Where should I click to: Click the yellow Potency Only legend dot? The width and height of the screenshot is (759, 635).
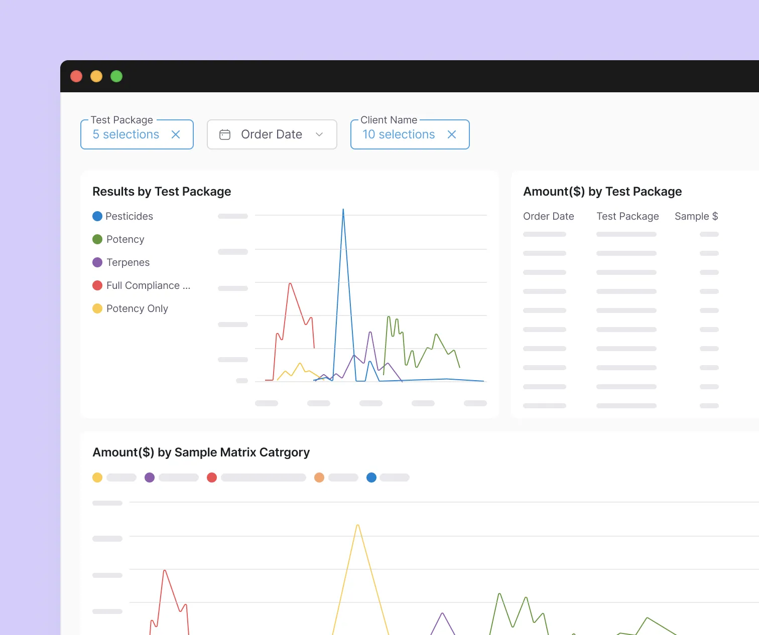(x=97, y=308)
